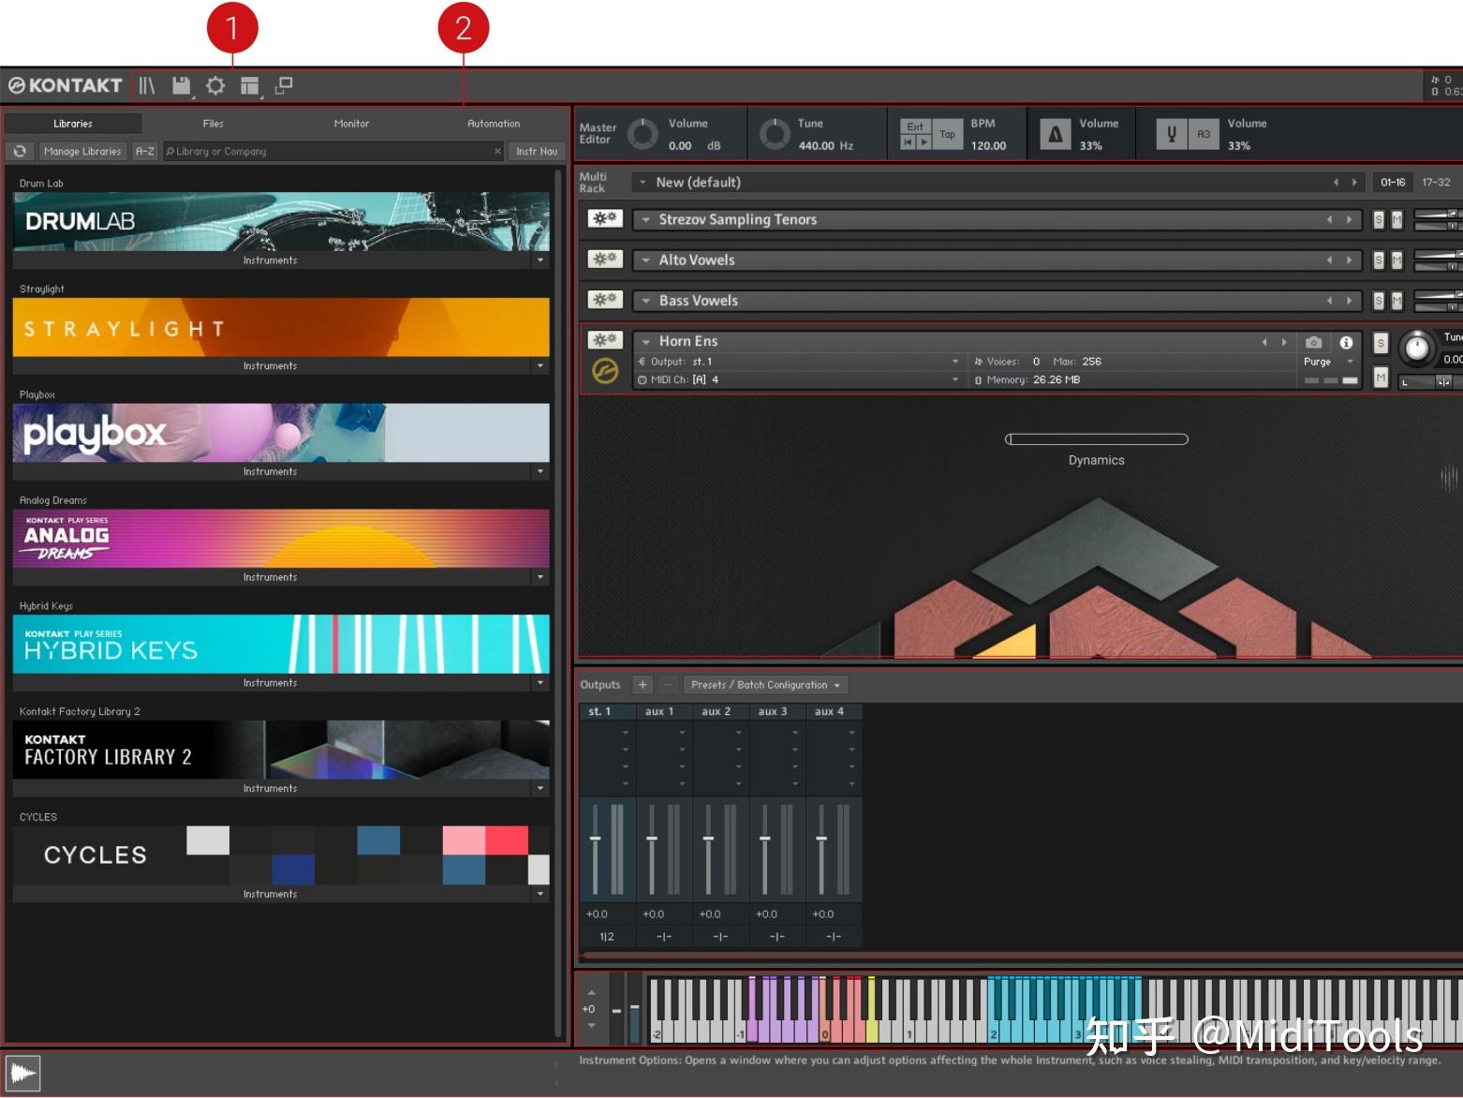Switch to mini view with the resize icon
This screenshot has width=1463, height=1098.
tap(283, 85)
